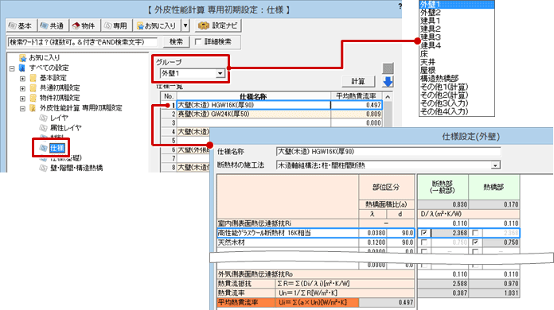Click the spec list scrollbar up arrow

[x=388, y=97]
